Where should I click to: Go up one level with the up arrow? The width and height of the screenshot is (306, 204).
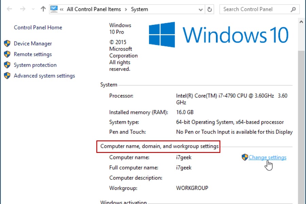click(x=43, y=9)
